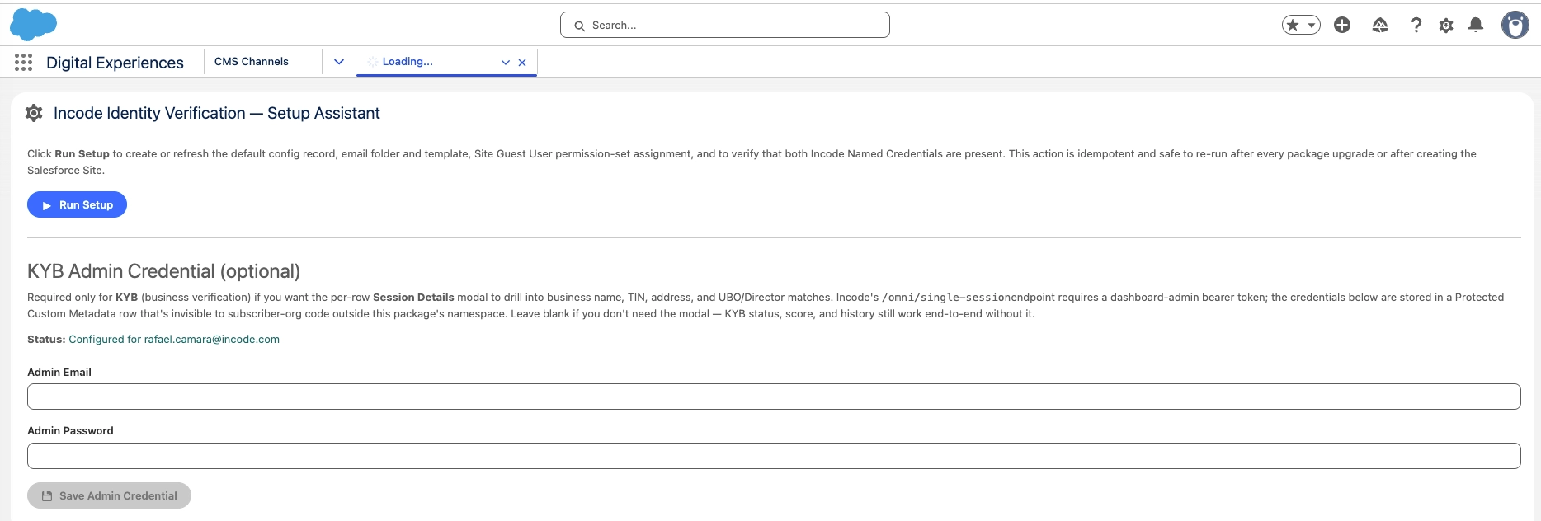
Task: Open the Loading tab actions chevron
Action: pyautogui.click(x=506, y=62)
